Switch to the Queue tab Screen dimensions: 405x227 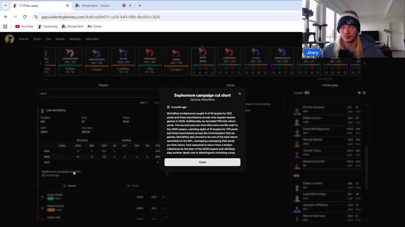pyautogui.click(x=231, y=85)
